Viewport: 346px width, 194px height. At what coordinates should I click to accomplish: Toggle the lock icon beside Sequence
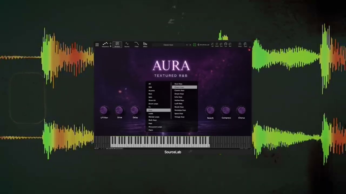[110, 46]
